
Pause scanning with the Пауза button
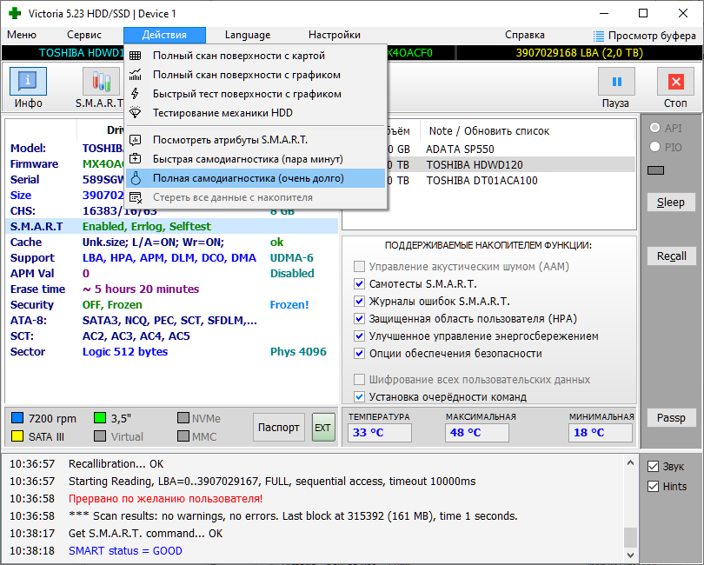[x=616, y=82]
